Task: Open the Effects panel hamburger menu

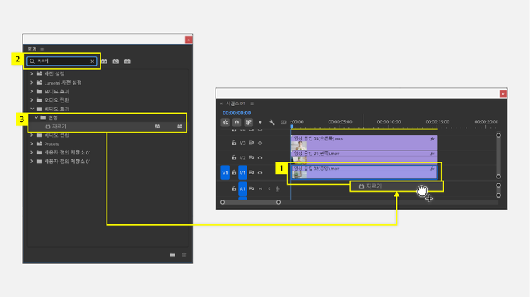Action: pos(42,49)
